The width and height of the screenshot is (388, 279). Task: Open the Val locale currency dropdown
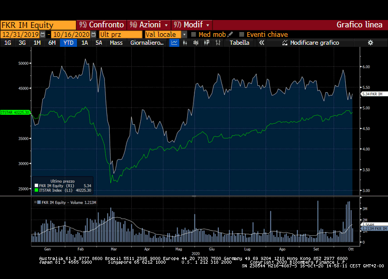[185, 34]
